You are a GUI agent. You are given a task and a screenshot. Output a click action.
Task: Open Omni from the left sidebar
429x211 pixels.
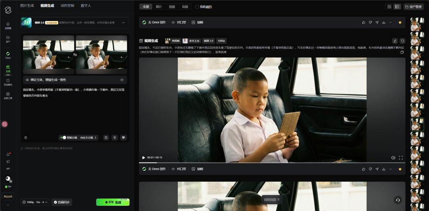click(x=8, y=55)
